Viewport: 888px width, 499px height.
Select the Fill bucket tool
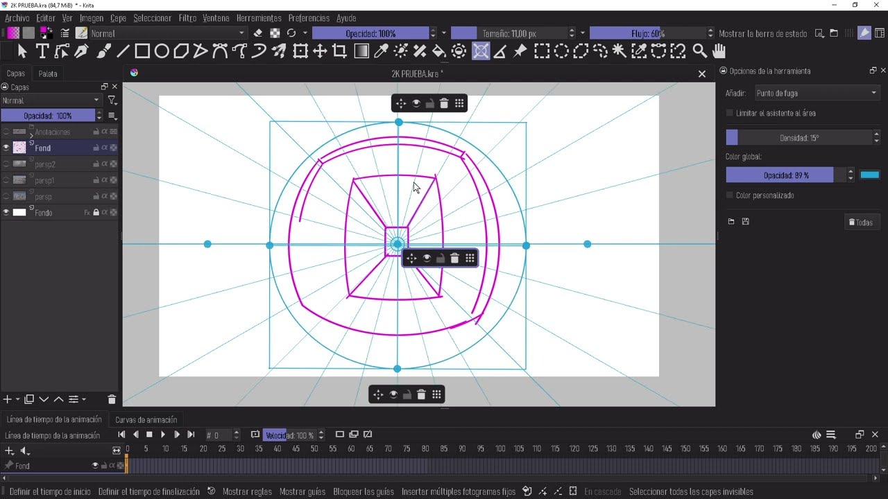pyautogui.click(x=439, y=51)
